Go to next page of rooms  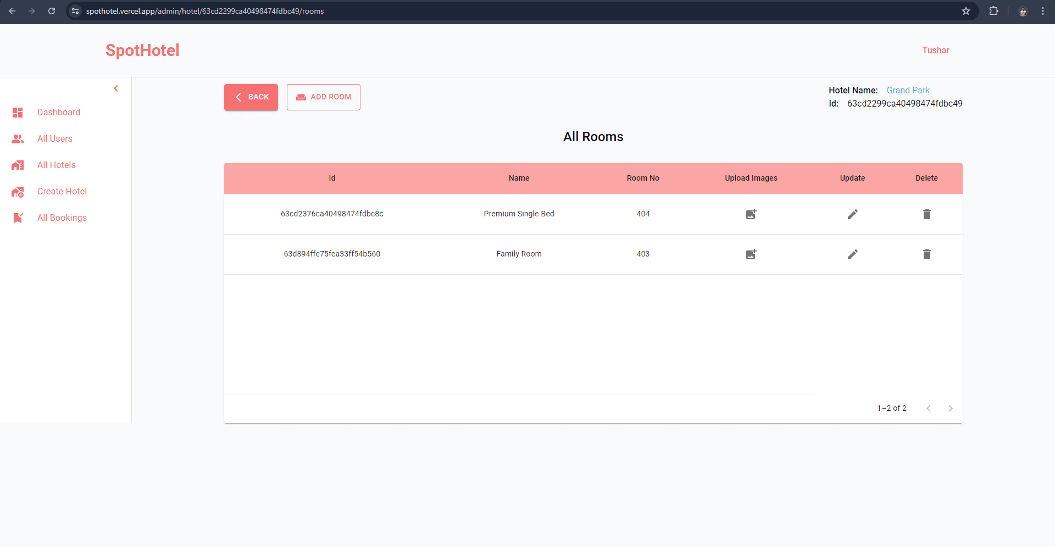point(951,408)
